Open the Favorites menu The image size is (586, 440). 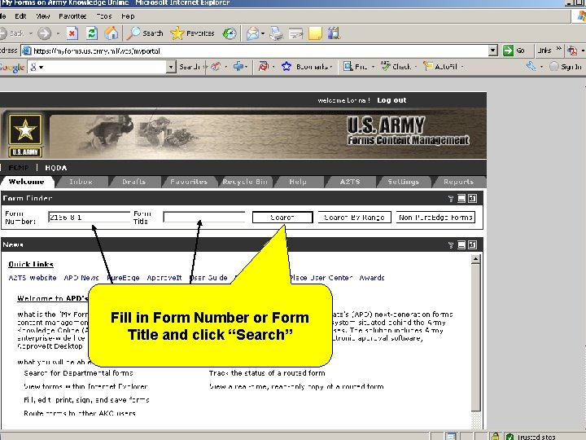(72, 16)
